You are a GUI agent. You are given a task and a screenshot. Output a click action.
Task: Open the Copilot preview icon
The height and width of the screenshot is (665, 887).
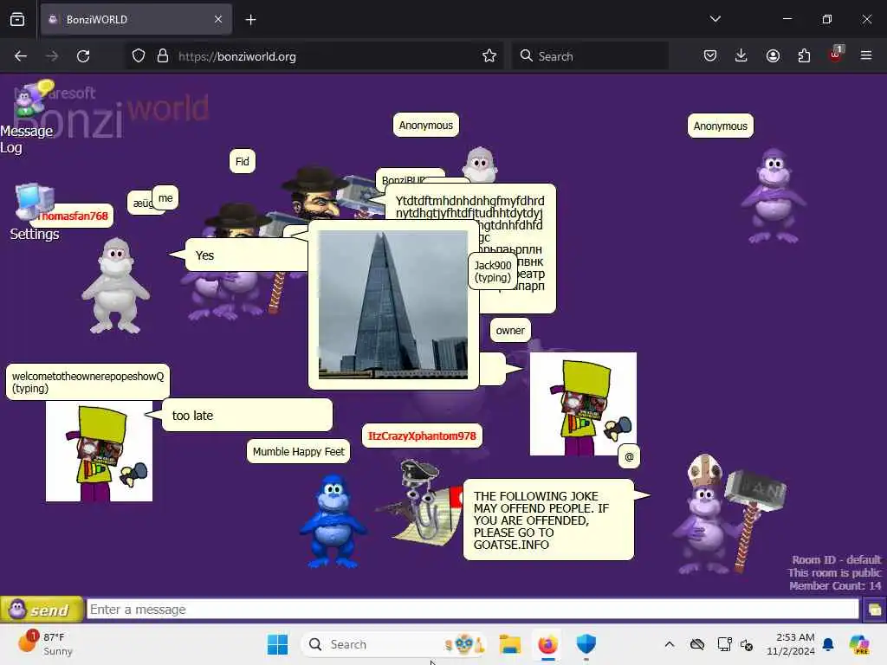point(859,644)
